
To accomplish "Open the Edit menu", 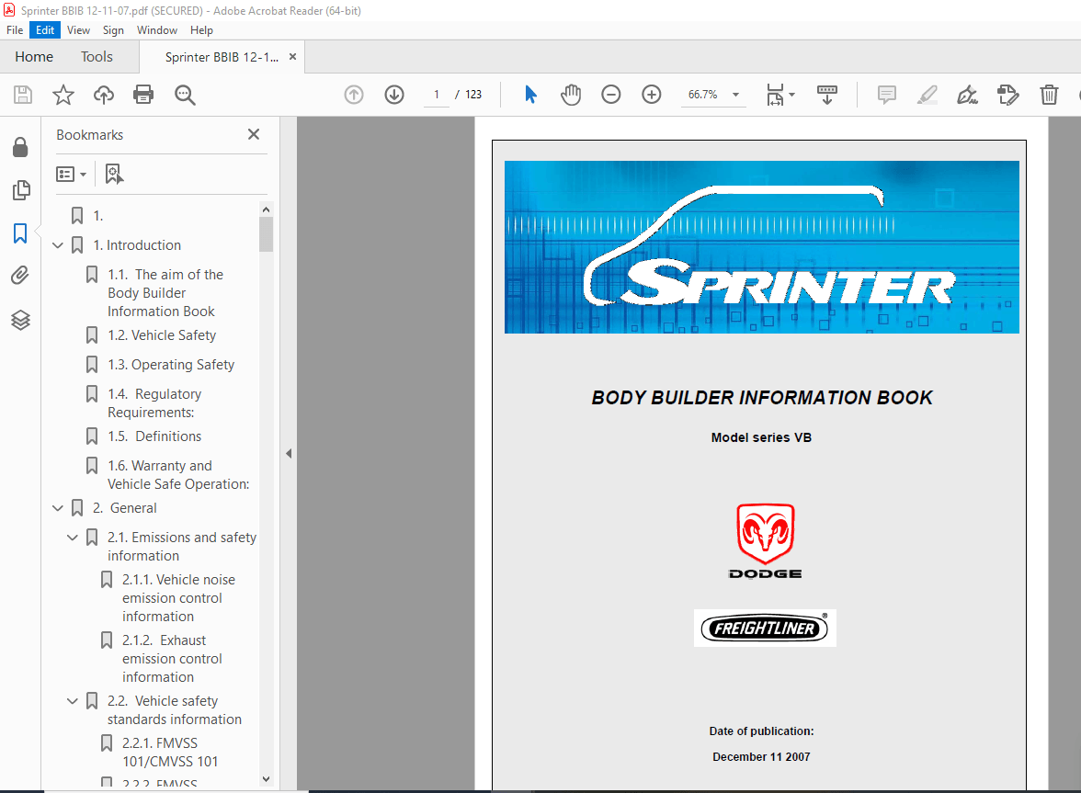I will click(x=44, y=29).
